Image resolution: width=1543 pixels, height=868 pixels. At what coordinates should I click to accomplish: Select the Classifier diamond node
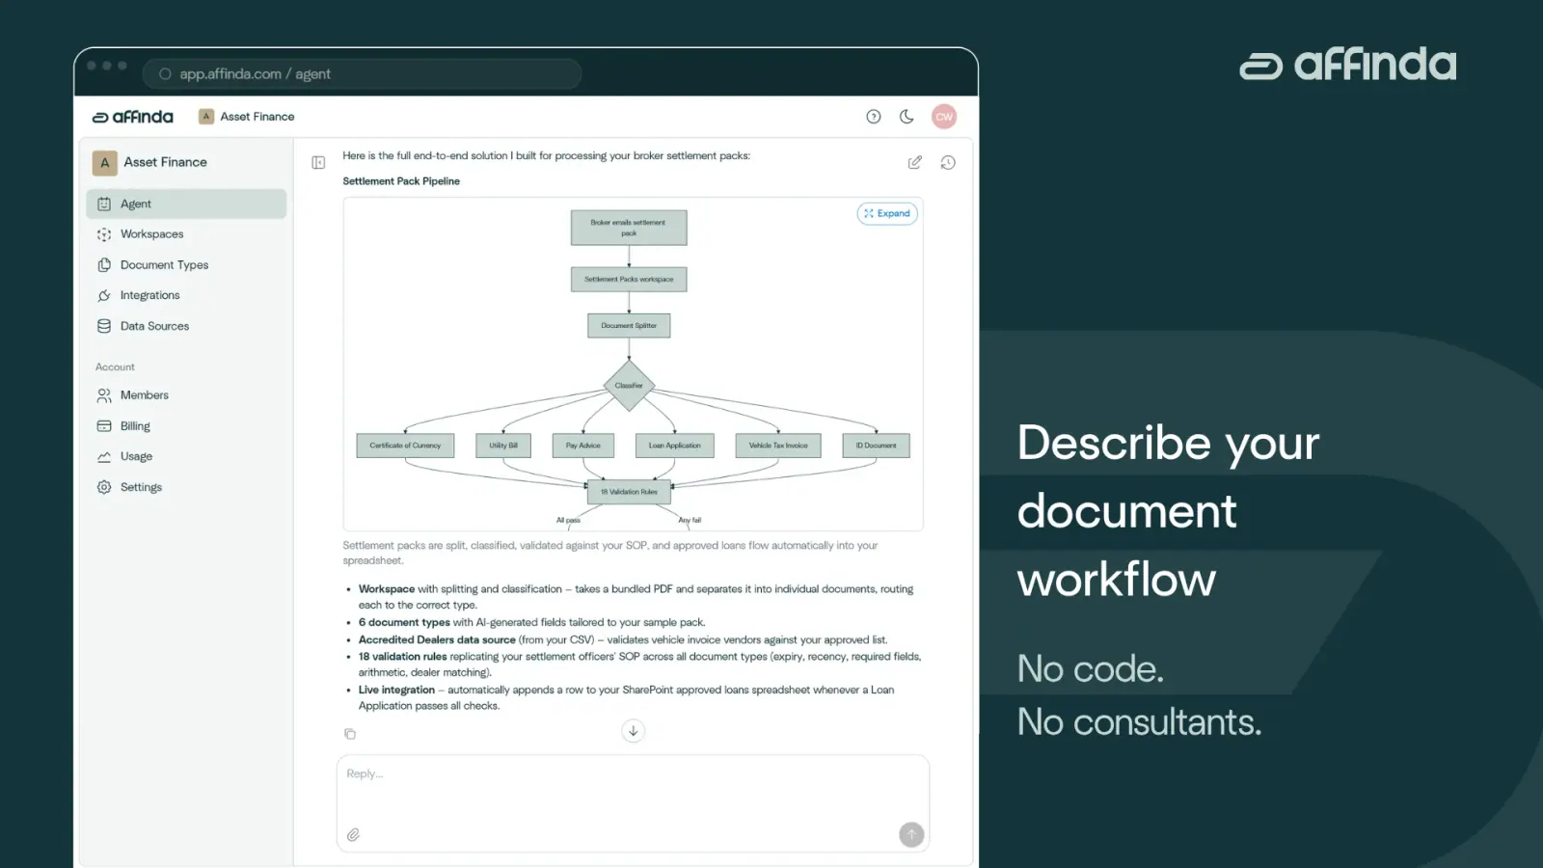click(629, 386)
